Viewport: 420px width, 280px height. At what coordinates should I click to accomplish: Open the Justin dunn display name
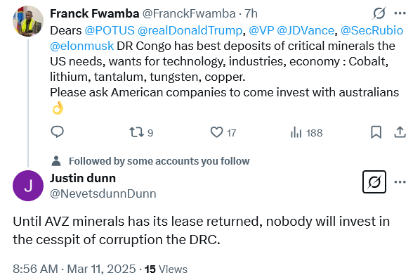83,178
